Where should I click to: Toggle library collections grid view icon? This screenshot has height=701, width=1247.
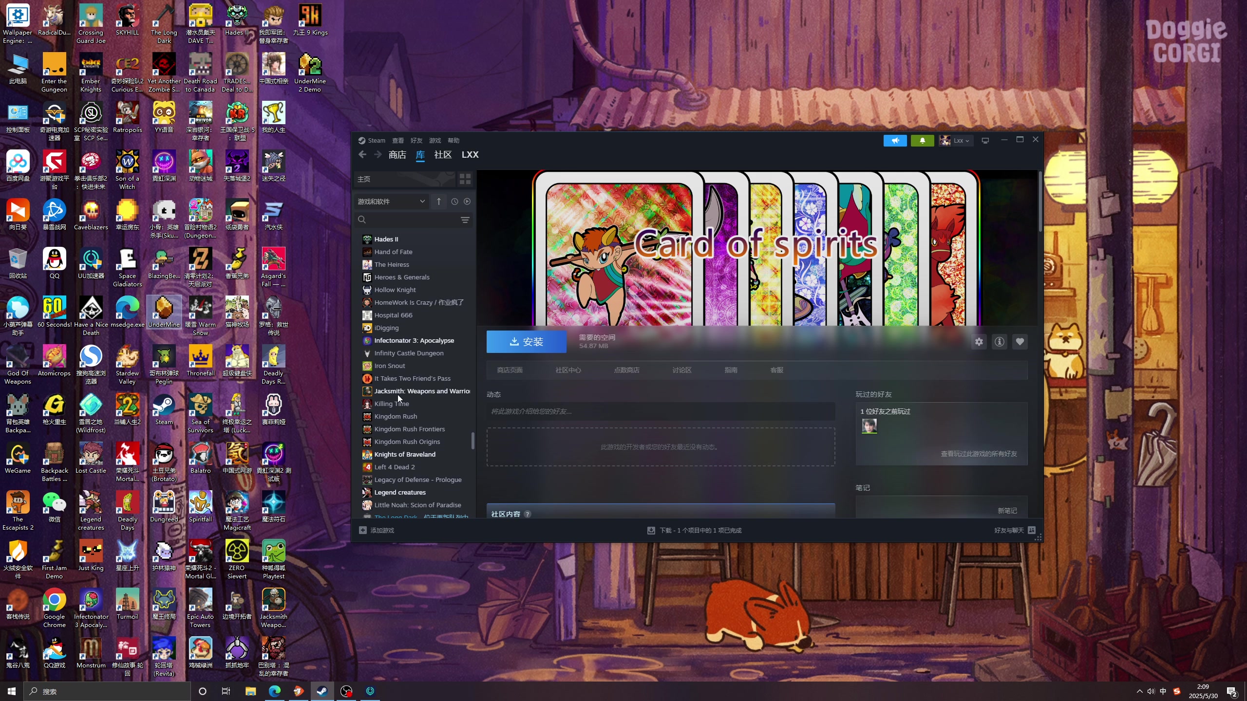click(x=465, y=179)
